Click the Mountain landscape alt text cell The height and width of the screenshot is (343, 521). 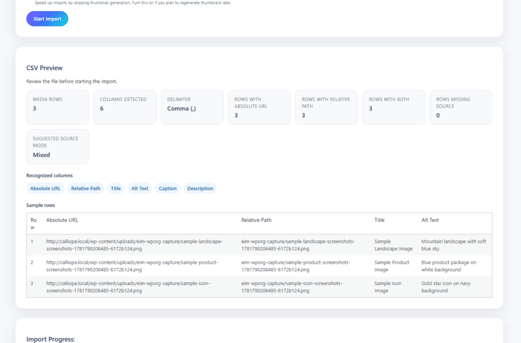453,245
